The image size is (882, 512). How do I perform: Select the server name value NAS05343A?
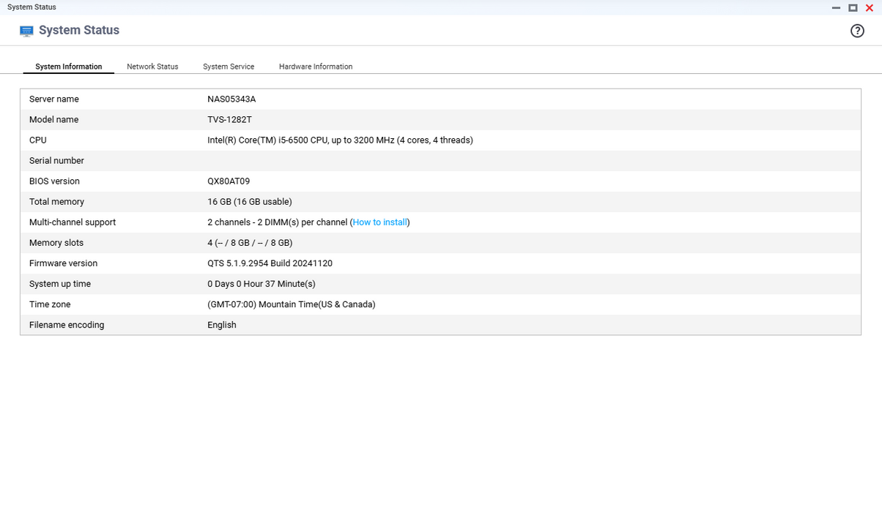click(x=231, y=99)
